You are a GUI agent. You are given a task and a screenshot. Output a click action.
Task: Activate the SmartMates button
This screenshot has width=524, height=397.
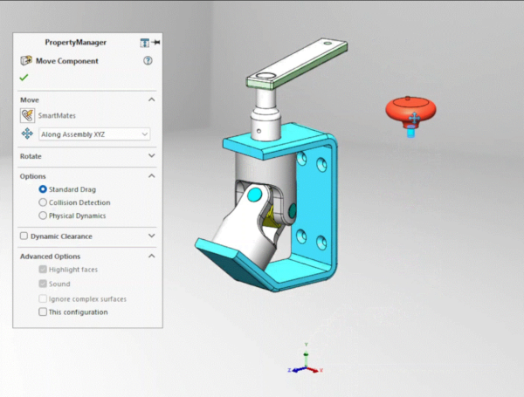pos(27,115)
